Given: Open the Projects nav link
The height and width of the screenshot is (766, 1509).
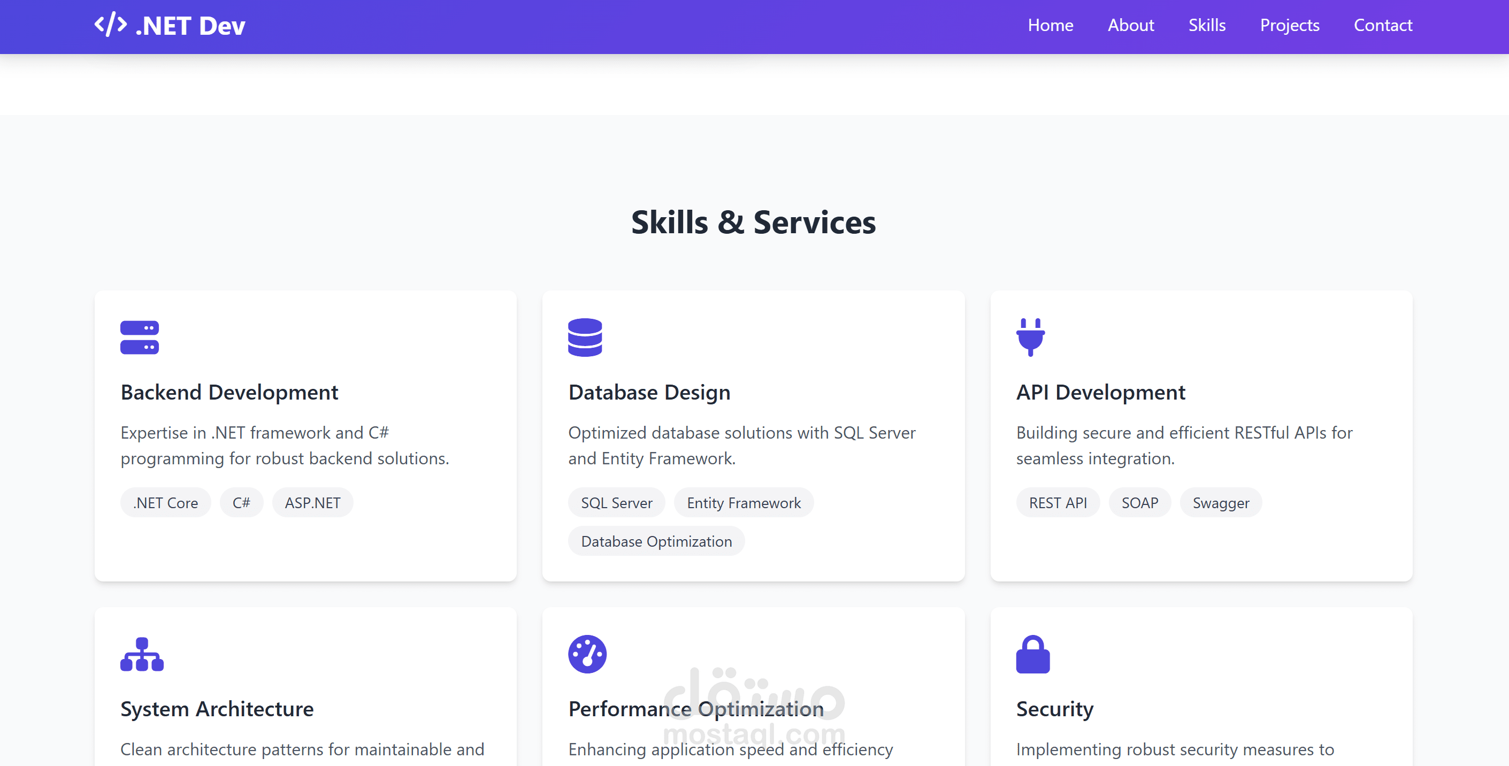Looking at the screenshot, I should coord(1289,25).
